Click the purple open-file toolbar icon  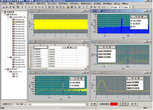pos(3,7)
